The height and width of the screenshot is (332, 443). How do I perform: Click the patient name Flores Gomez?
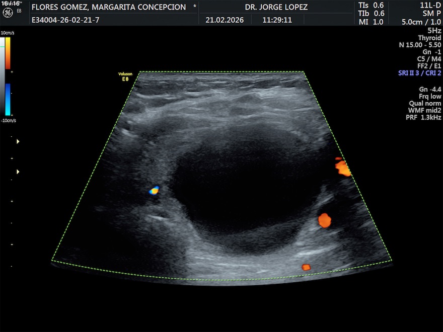coord(109,7)
